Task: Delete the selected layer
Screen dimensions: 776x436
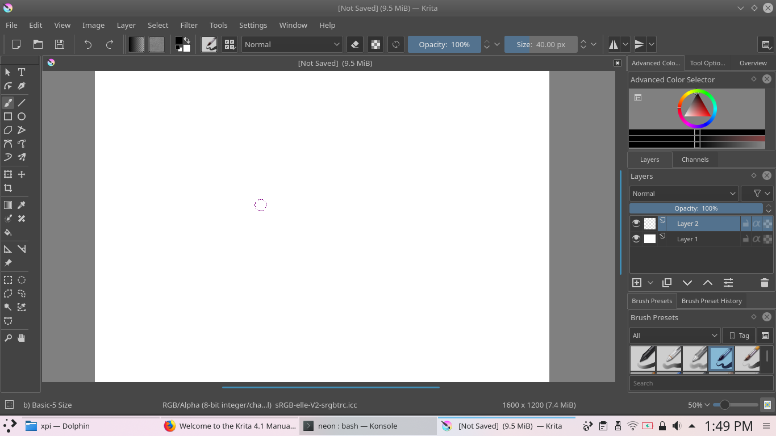Action: tap(765, 282)
